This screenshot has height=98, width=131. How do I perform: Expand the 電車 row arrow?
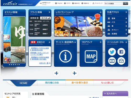click(126, 18)
